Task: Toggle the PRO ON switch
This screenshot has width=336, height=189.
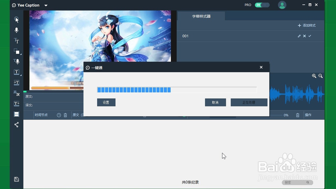Action: coord(262,5)
